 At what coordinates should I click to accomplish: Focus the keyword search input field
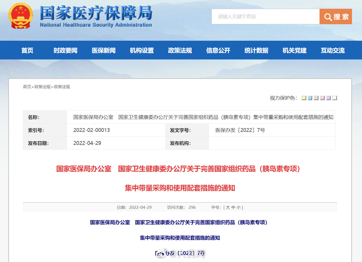pyautogui.click(x=265, y=16)
